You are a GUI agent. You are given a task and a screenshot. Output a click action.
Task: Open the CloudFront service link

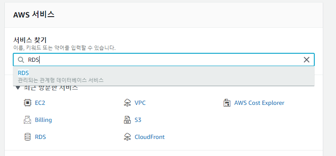tap(149, 137)
